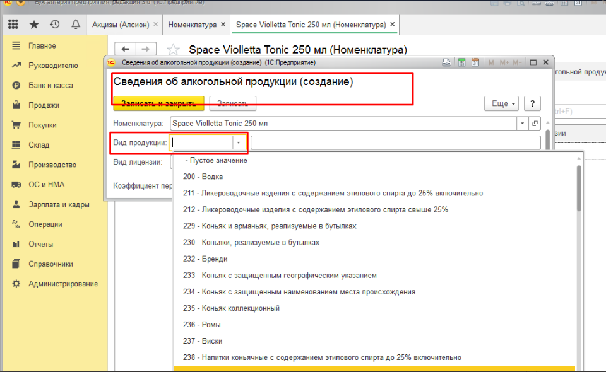
Task: Close the Space Violletta Tonic tab
Action: tap(392, 25)
